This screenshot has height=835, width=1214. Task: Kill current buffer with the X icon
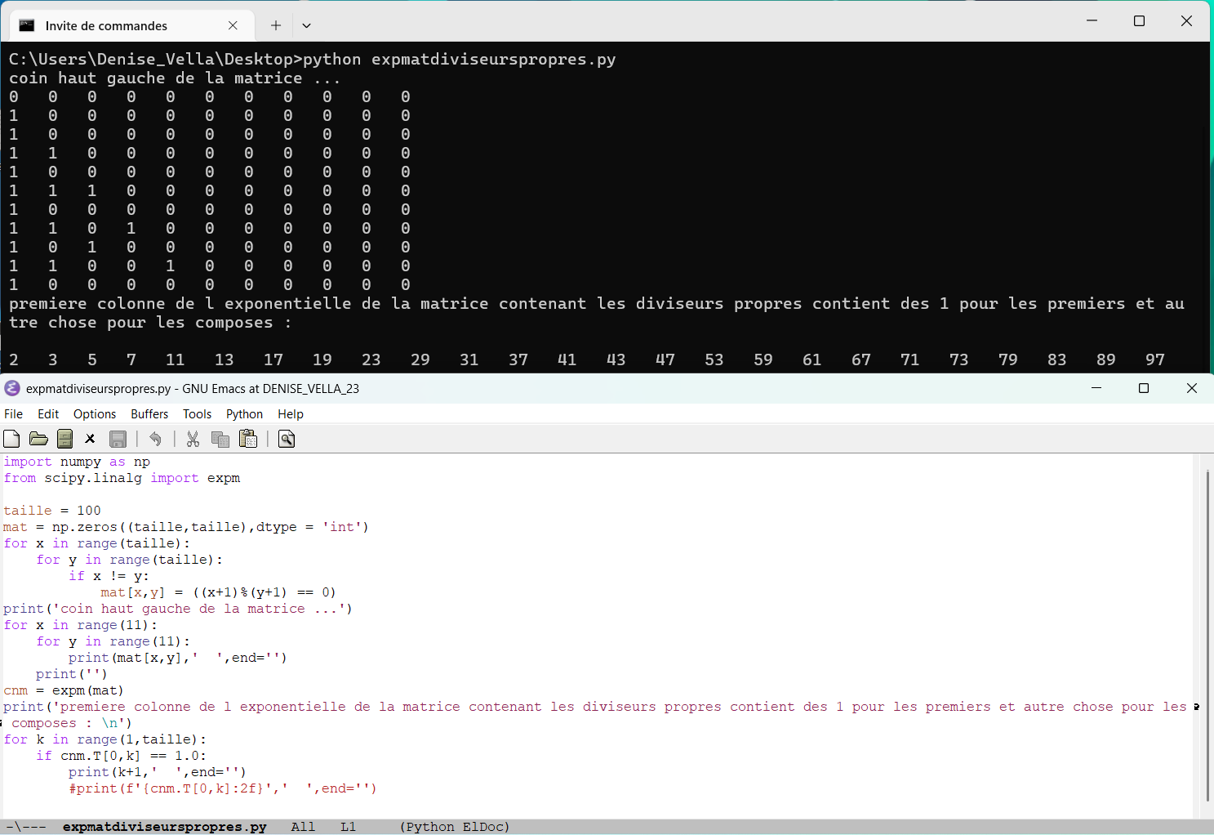click(91, 440)
